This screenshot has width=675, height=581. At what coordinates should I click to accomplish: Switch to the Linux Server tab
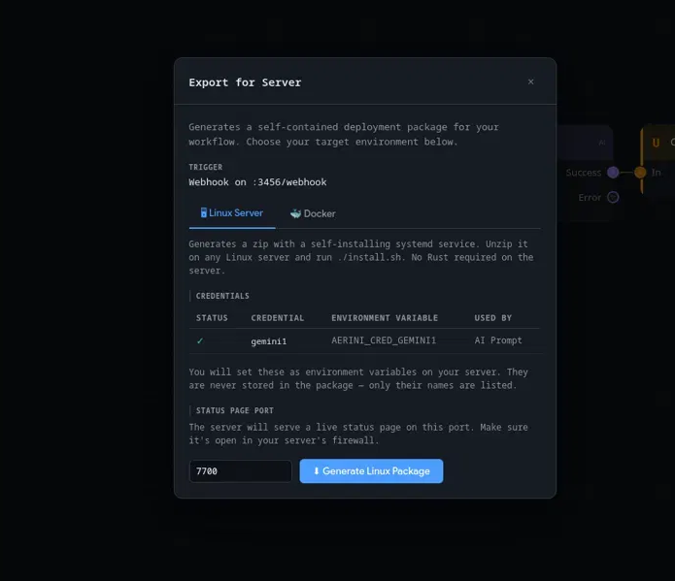point(232,213)
